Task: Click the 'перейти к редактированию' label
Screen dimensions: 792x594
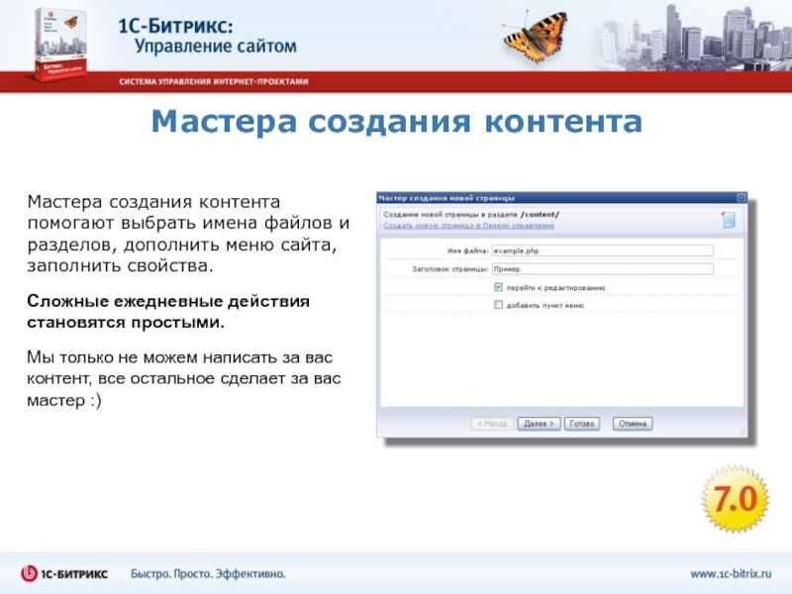Action: coord(555,287)
